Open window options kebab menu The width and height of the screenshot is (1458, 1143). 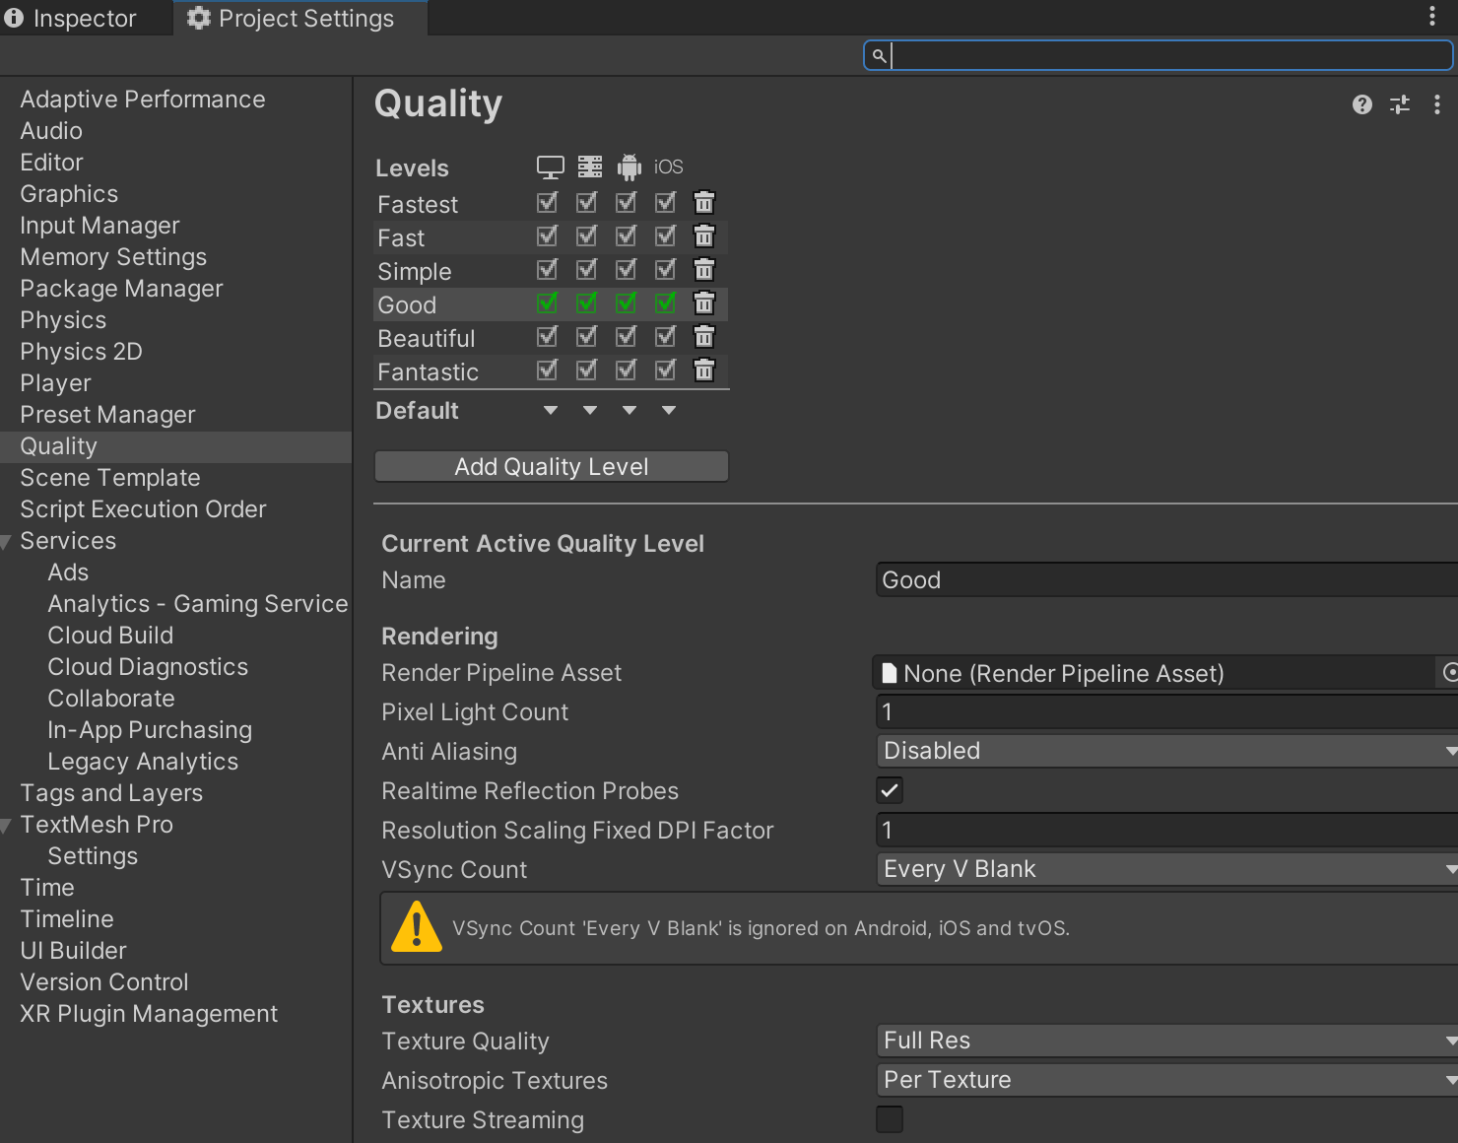1432,16
